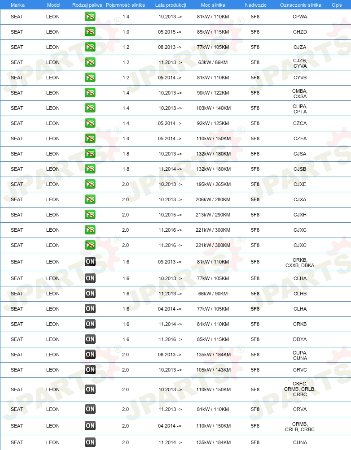Select the PB icon in the CMBA, CXSA row
The width and height of the screenshot is (351, 450).
tap(90, 93)
